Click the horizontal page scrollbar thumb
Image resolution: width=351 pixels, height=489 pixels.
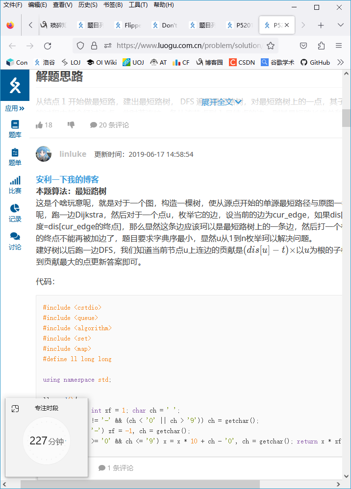coord(140,484)
